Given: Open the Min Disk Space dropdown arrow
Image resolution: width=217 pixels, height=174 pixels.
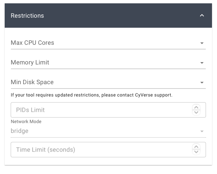Looking at the screenshot, I should click(x=202, y=82).
